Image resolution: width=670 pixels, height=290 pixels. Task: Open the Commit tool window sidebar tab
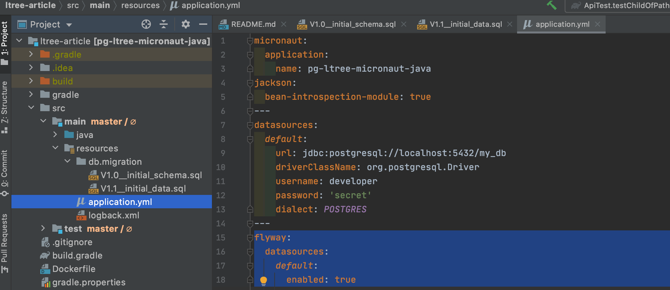[x=5, y=173]
